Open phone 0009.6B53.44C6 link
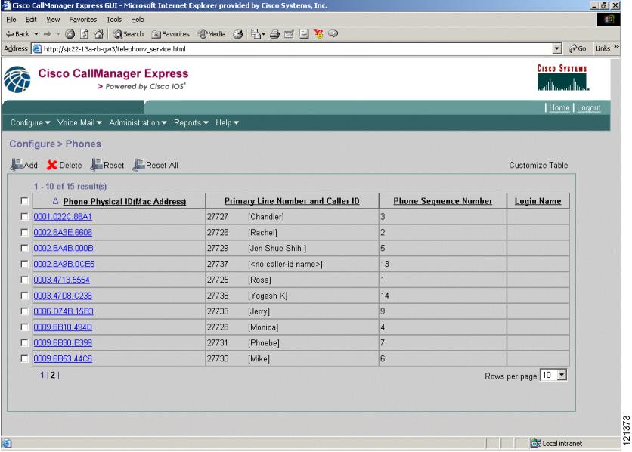 point(63,358)
